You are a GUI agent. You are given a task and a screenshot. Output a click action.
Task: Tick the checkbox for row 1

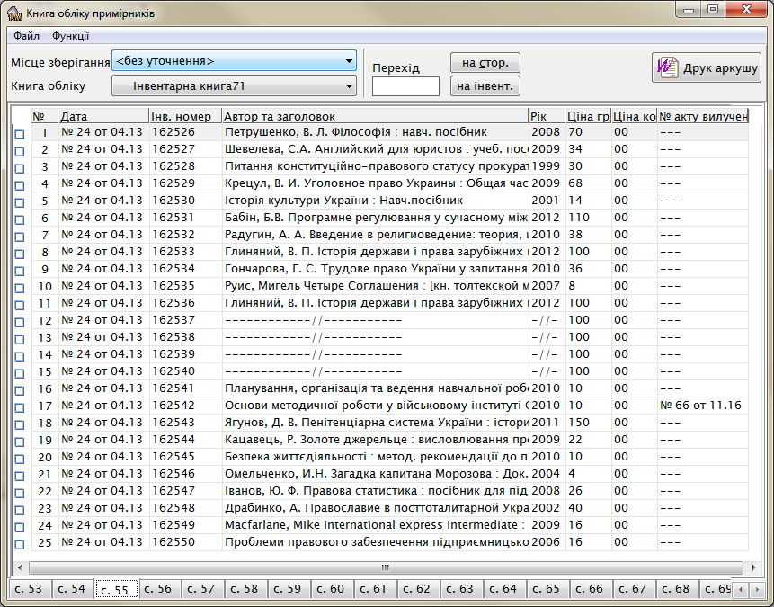20,133
